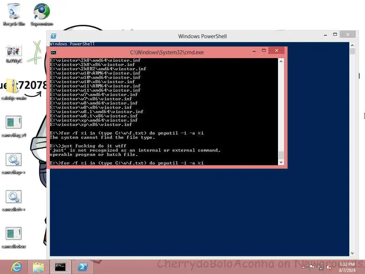Click 'operable program or batch file.' line
The height and width of the screenshot is (274, 365).
coord(94,155)
